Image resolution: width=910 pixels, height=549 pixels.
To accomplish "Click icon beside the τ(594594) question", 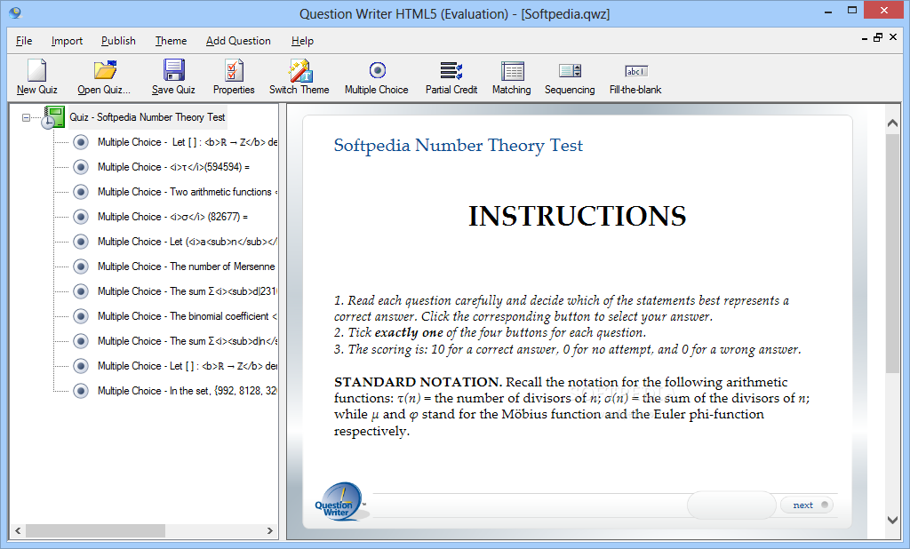I will (x=81, y=167).
